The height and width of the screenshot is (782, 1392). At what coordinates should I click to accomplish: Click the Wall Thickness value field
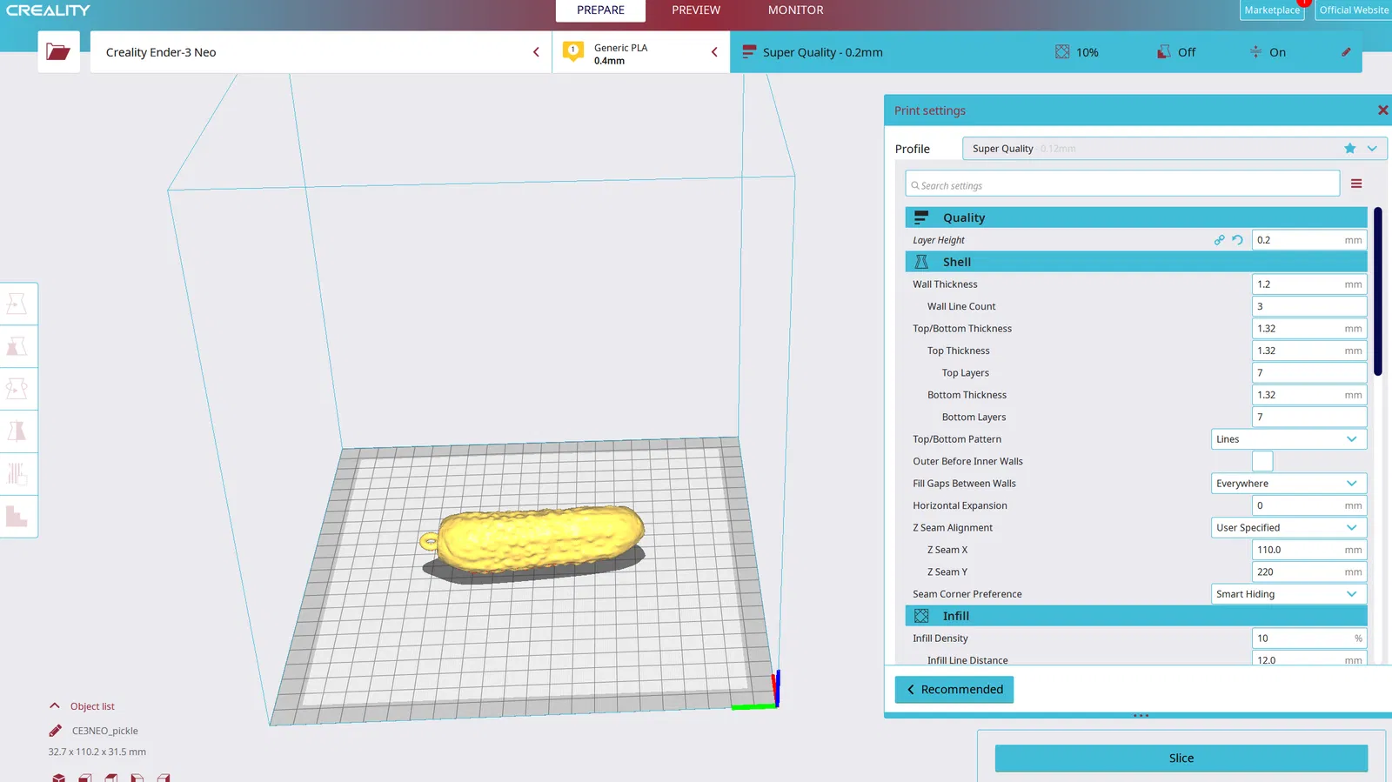(1309, 284)
